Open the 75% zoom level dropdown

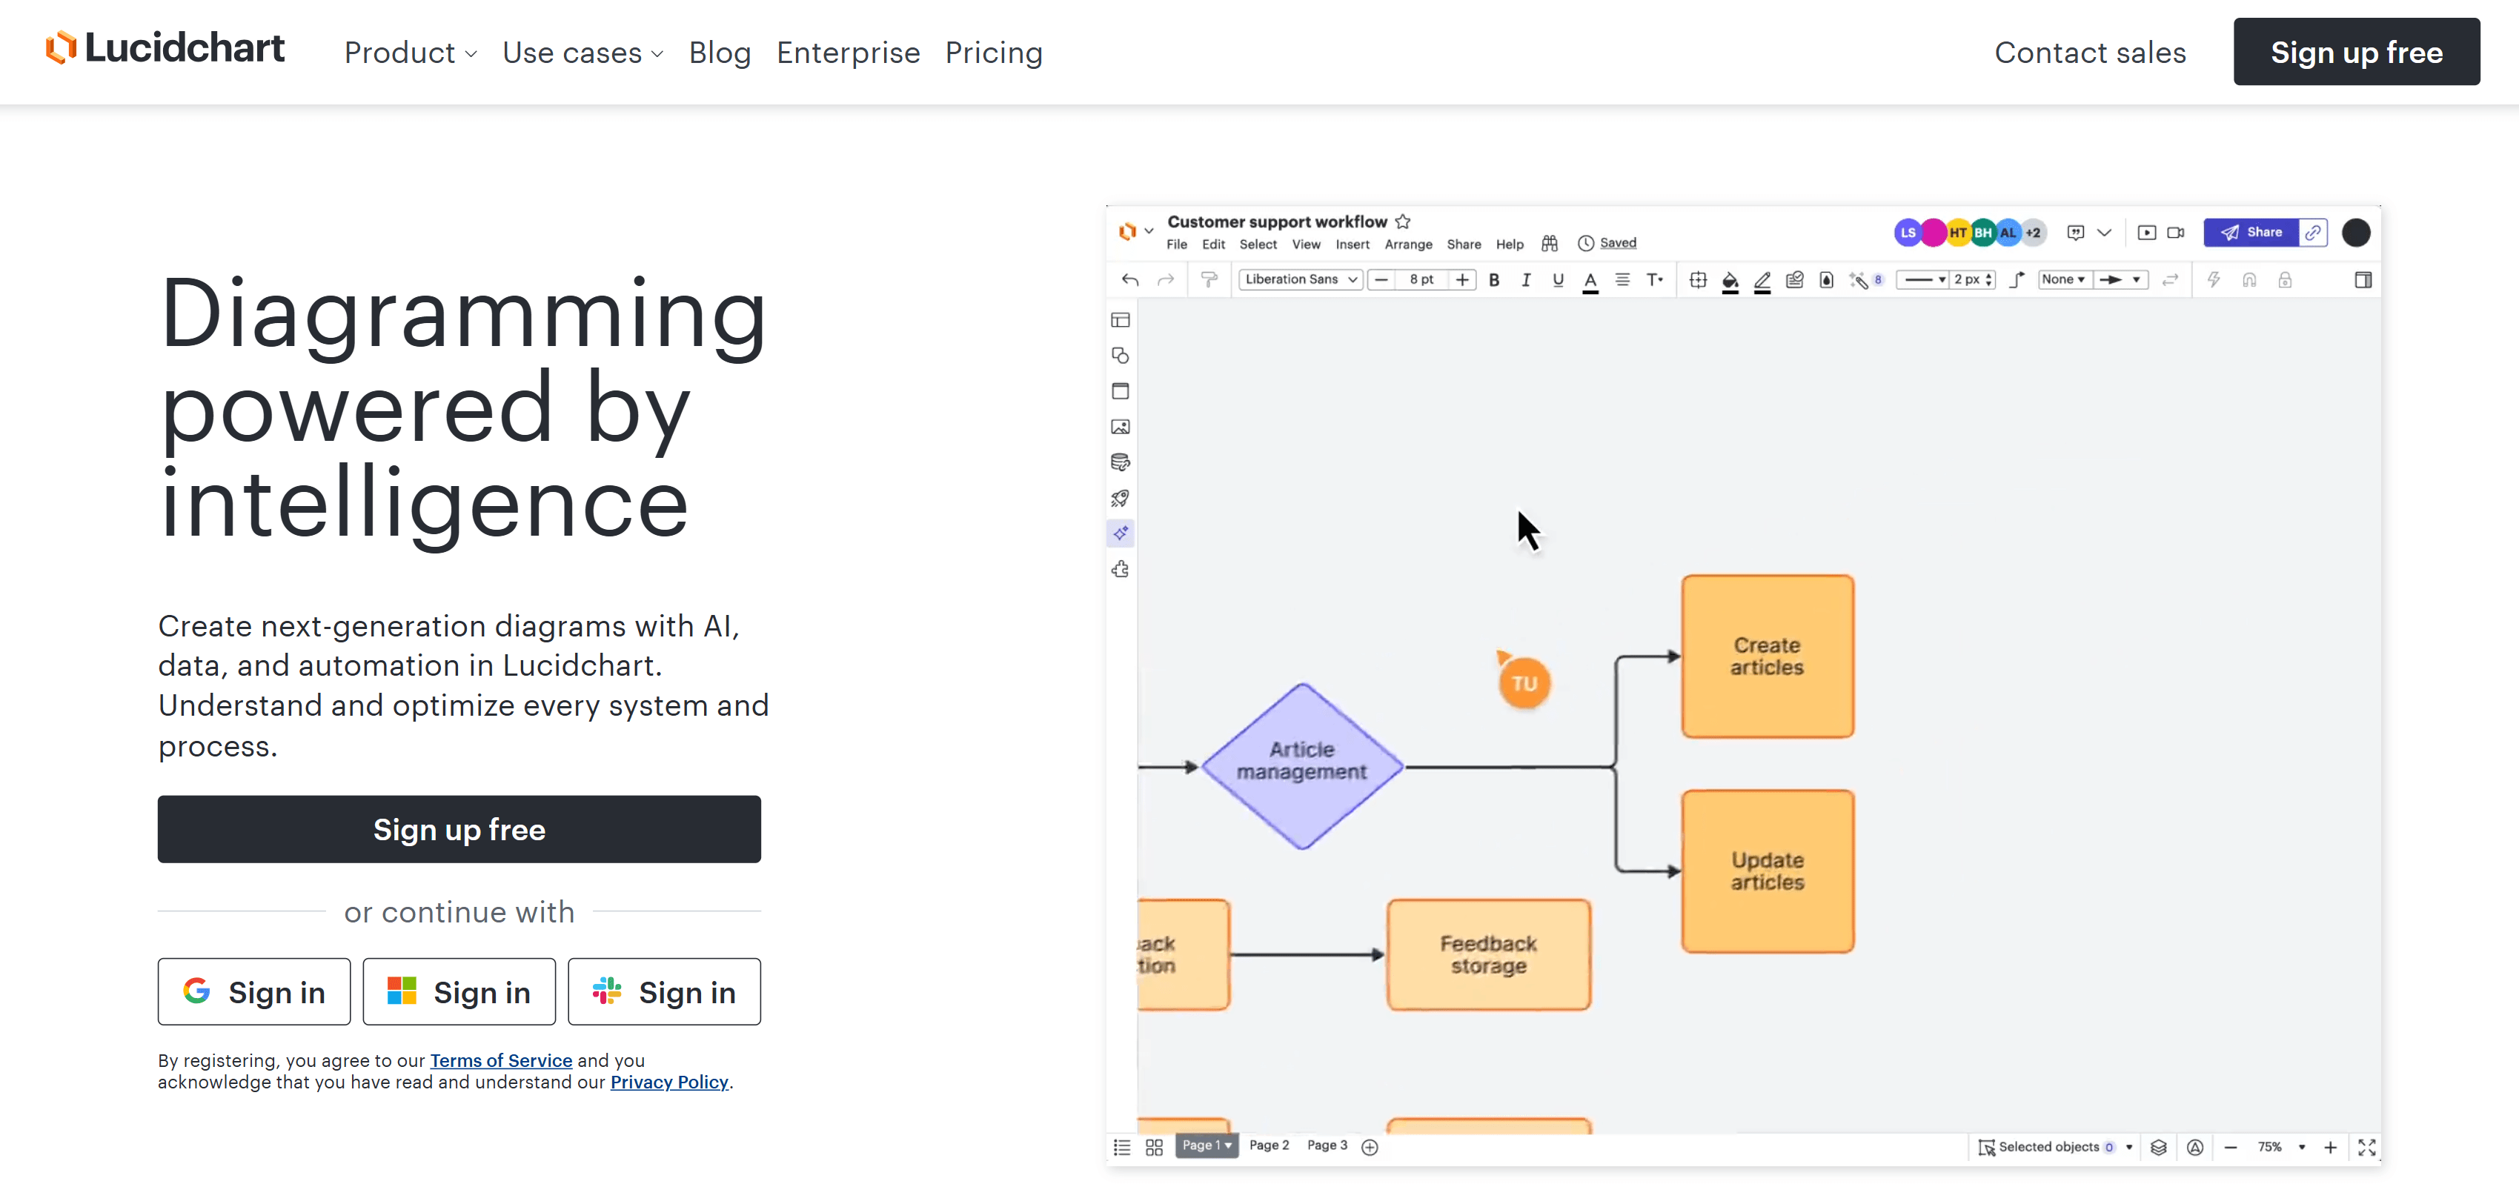pos(2280,1148)
